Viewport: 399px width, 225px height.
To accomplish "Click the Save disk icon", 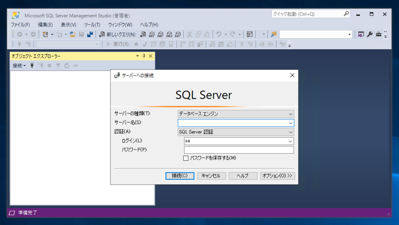I will point(81,34).
